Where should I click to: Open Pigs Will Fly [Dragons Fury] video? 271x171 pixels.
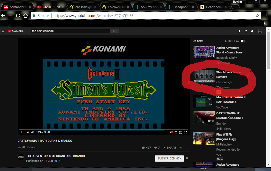(x=226, y=137)
